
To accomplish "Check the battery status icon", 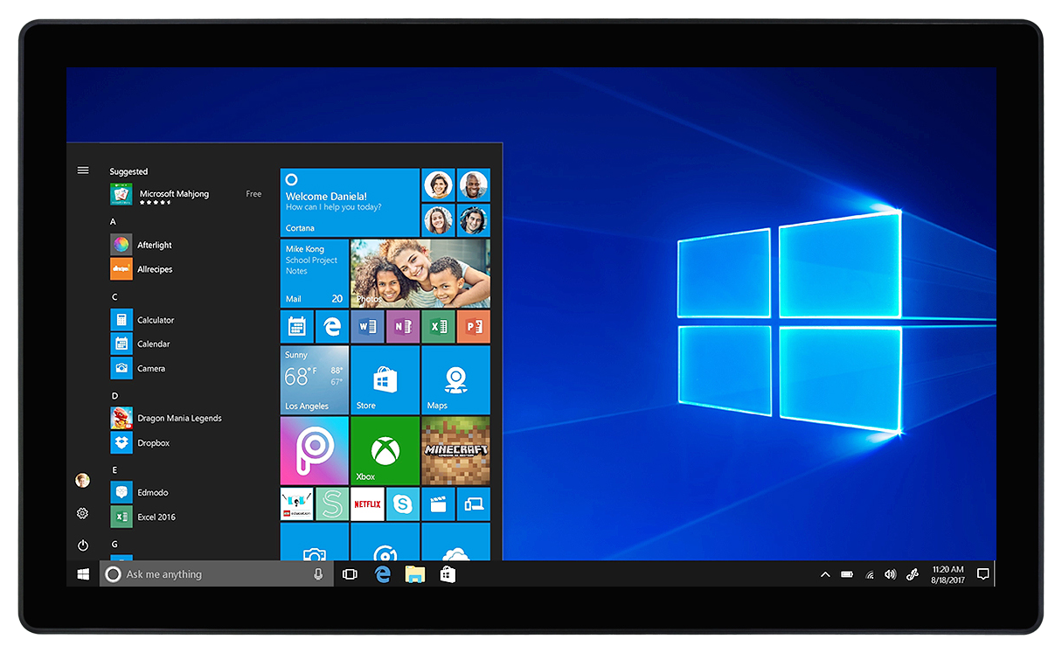I will (847, 574).
